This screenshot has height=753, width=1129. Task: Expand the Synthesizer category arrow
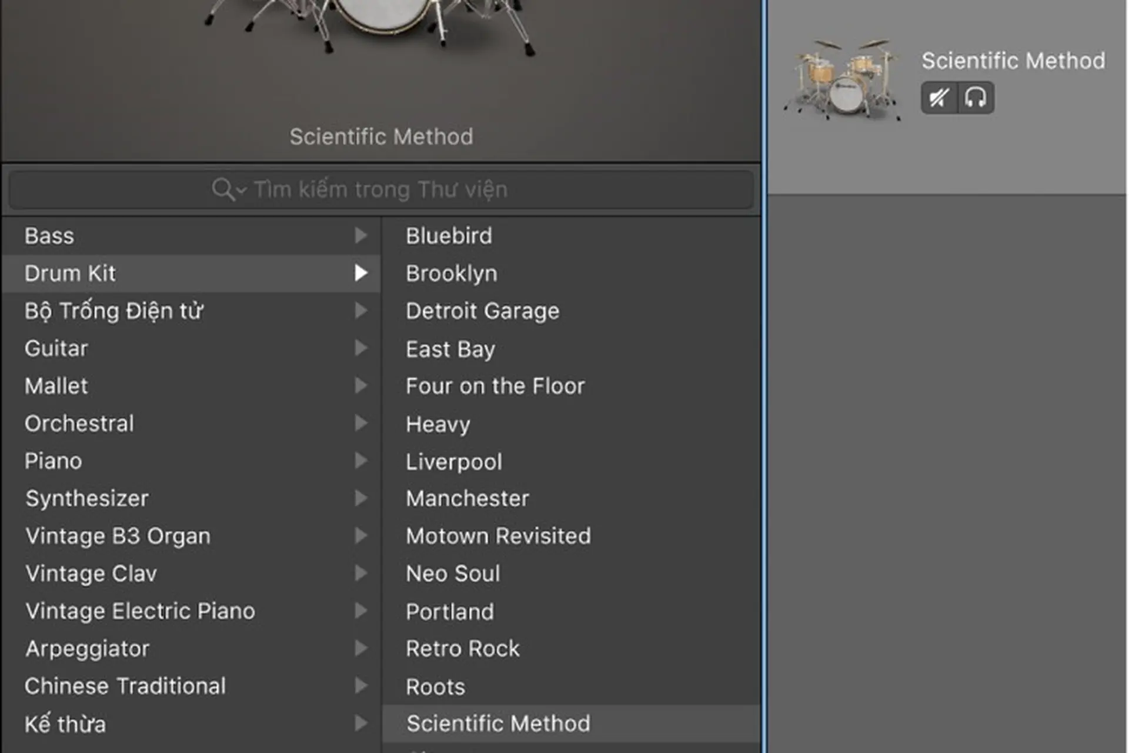pyautogui.click(x=361, y=498)
